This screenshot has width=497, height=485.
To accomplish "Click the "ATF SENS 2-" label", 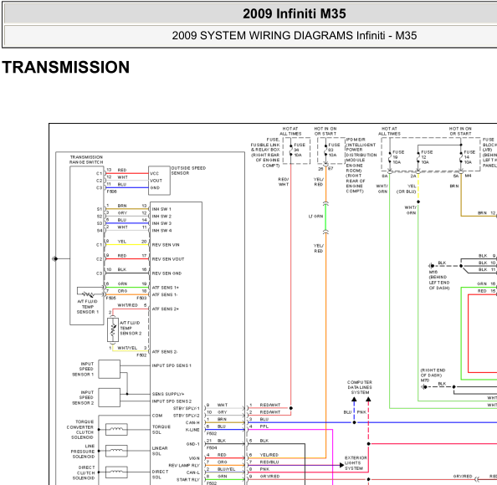I will 165,352.
